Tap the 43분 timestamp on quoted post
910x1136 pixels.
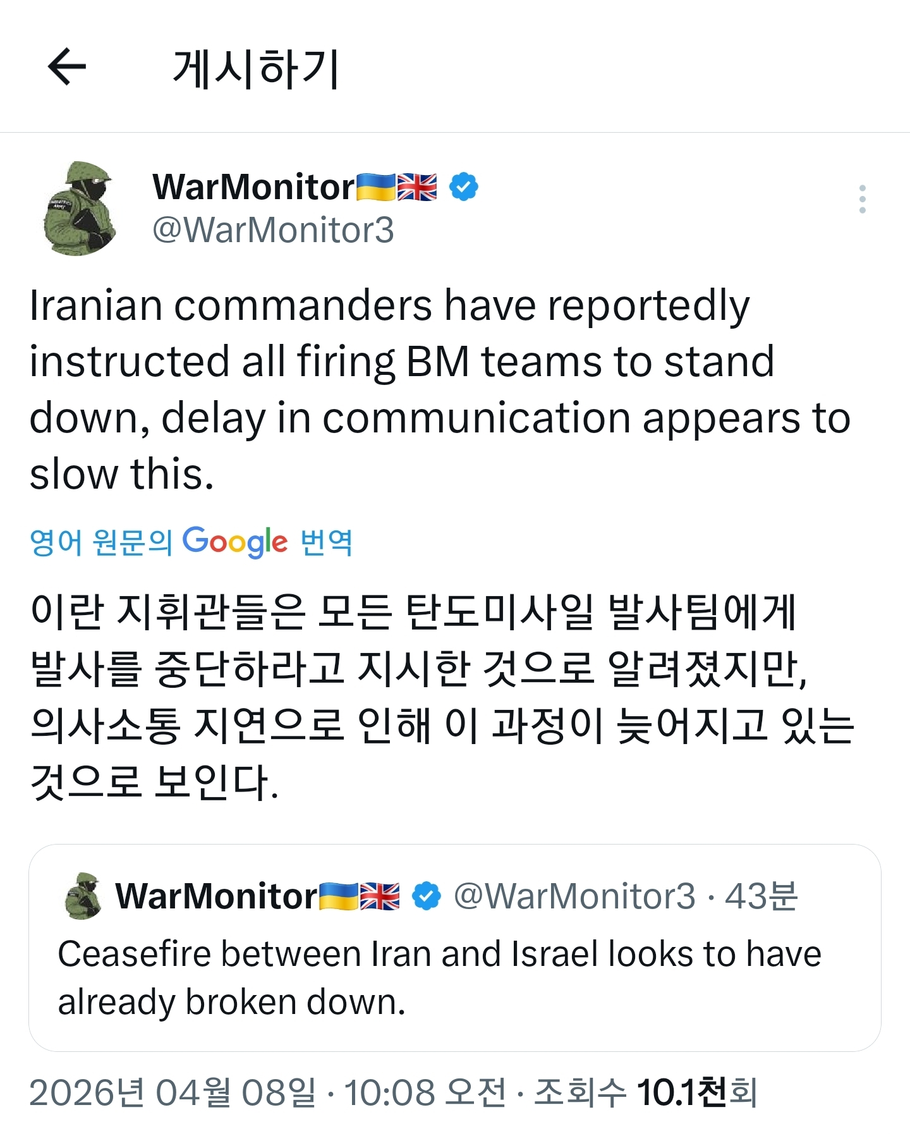[761, 896]
